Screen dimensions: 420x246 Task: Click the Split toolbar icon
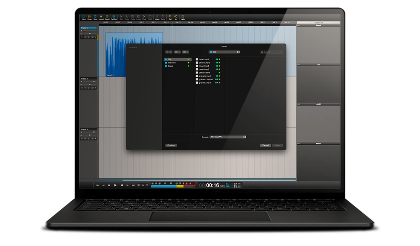(x=150, y=18)
